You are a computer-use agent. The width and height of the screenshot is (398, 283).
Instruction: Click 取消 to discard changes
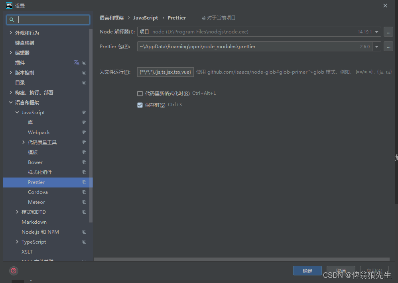point(341,271)
